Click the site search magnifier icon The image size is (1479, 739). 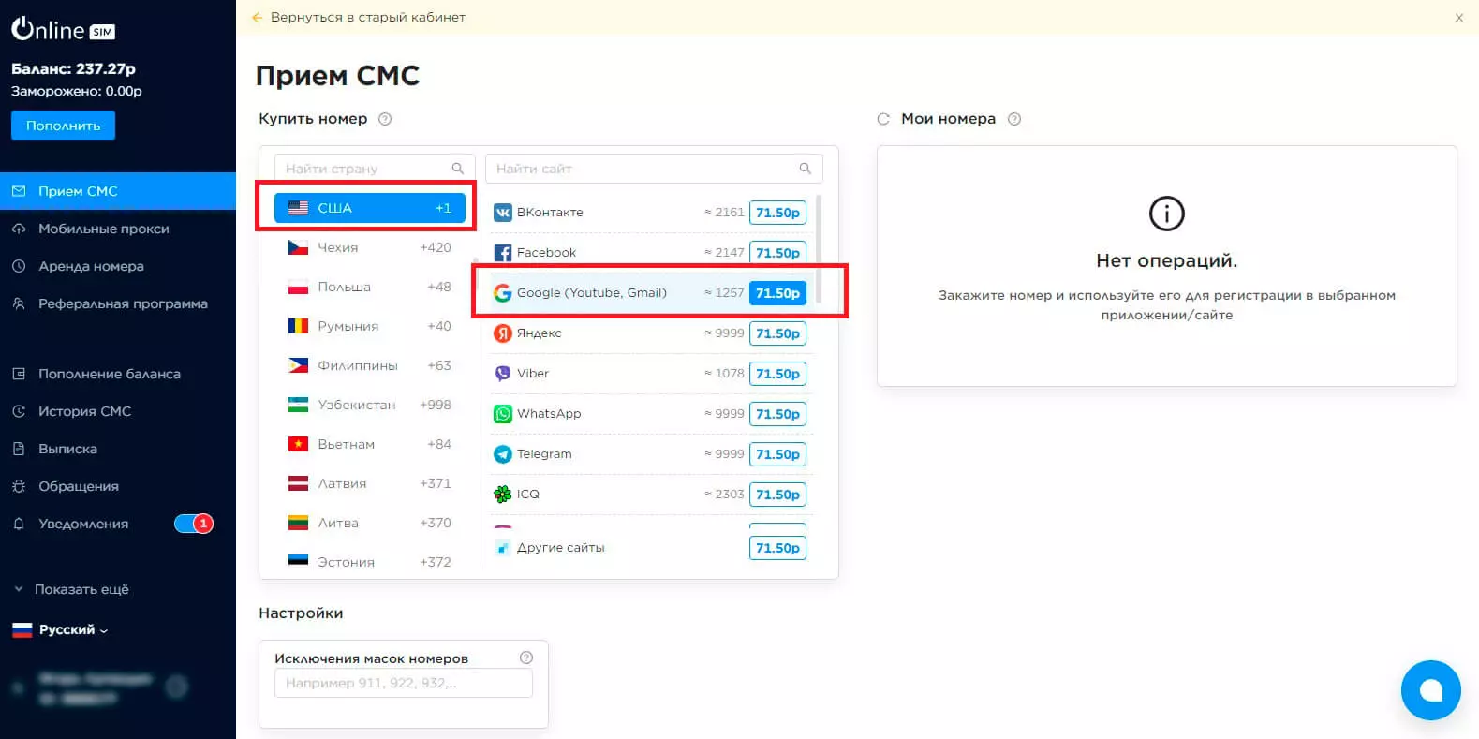(x=805, y=169)
